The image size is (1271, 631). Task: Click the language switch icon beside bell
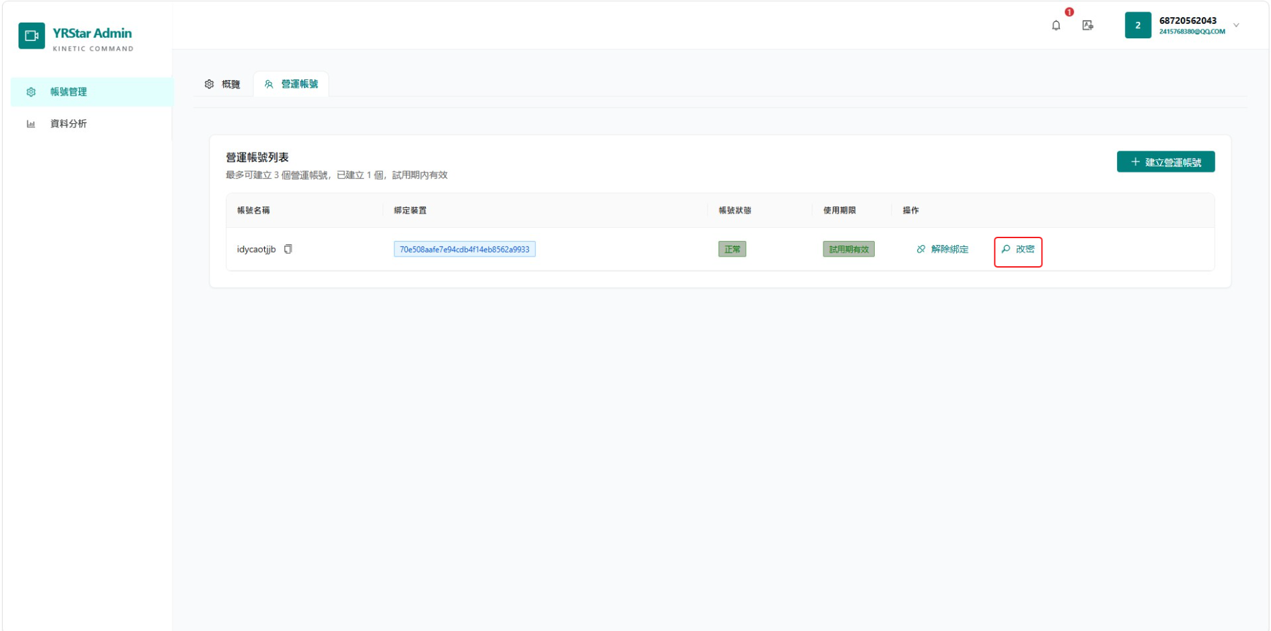point(1088,25)
